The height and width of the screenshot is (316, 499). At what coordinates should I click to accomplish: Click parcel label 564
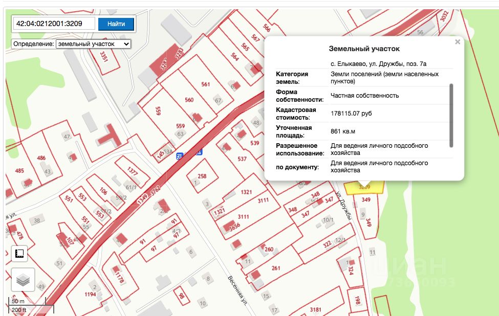(234, 57)
